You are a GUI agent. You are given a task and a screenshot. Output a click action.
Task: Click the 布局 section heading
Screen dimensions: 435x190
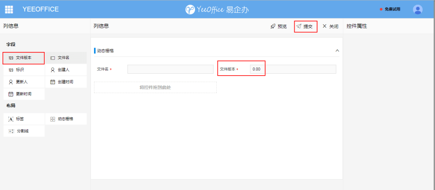tap(11, 105)
